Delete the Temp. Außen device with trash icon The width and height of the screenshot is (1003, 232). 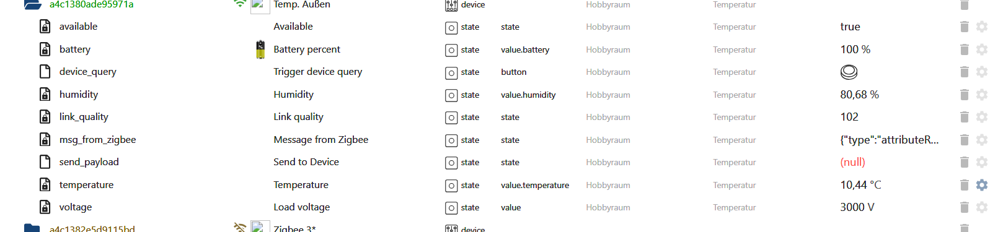pyautogui.click(x=964, y=5)
